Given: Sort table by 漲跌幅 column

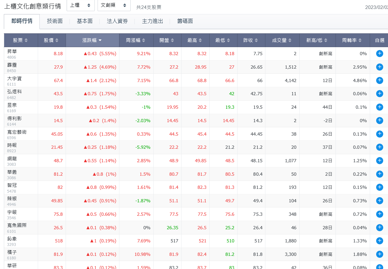Looking at the screenshot, I should pyautogui.click(x=92, y=40).
